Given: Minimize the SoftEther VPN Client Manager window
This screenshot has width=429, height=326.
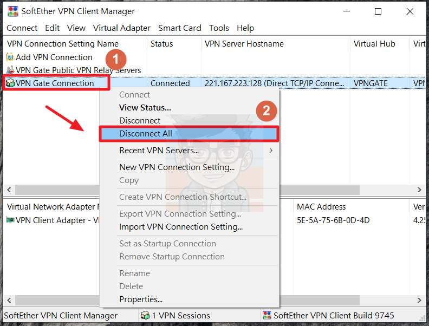Looking at the screenshot, I should pos(347,11).
